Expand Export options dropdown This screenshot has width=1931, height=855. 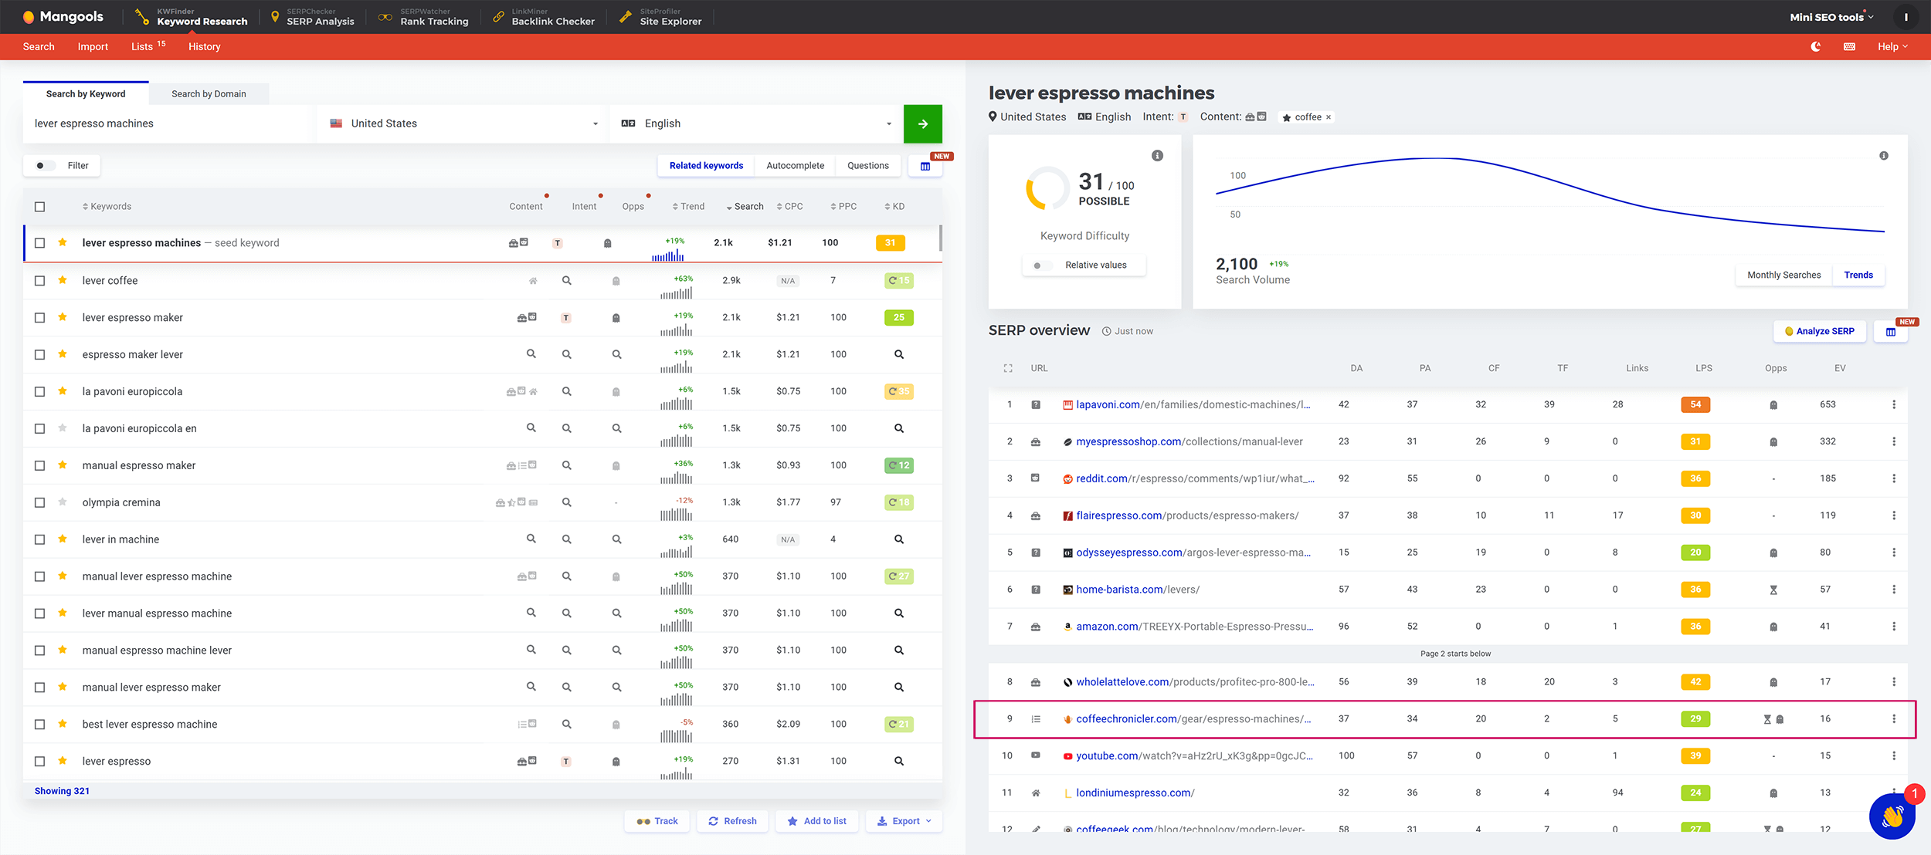tap(904, 821)
